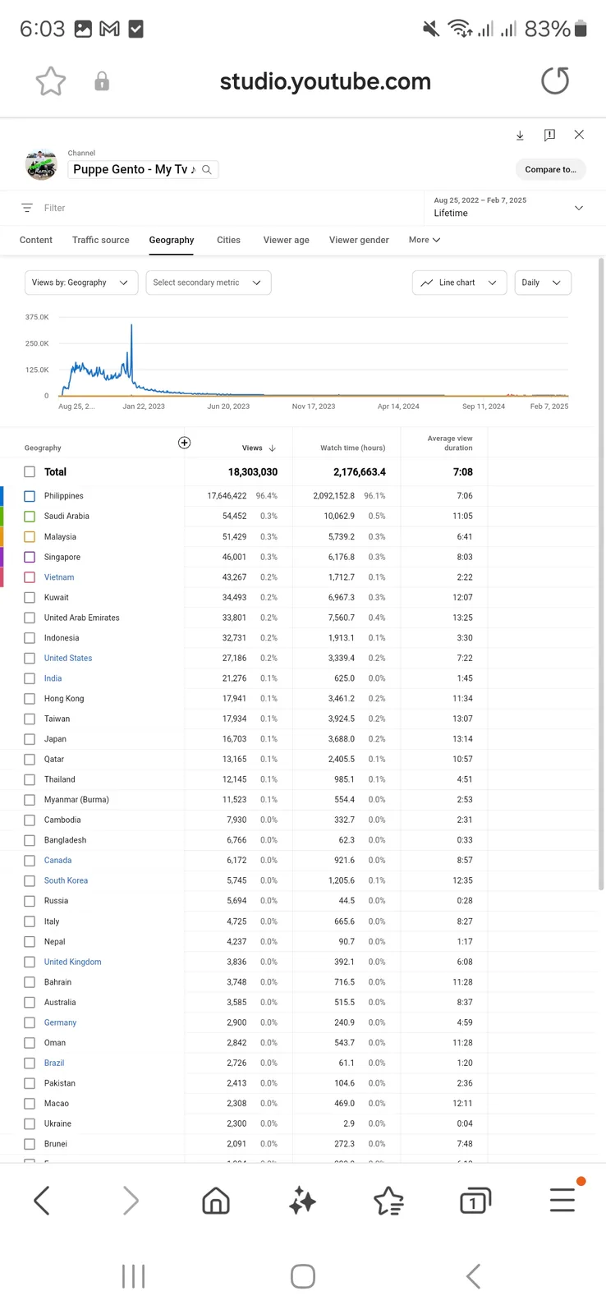Open the Vietnam geography link

pyautogui.click(x=59, y=577)
